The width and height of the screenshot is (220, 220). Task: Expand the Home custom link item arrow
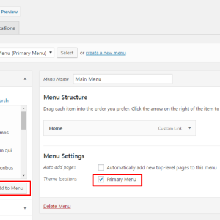pyautogui.click(x=189, y=128)
